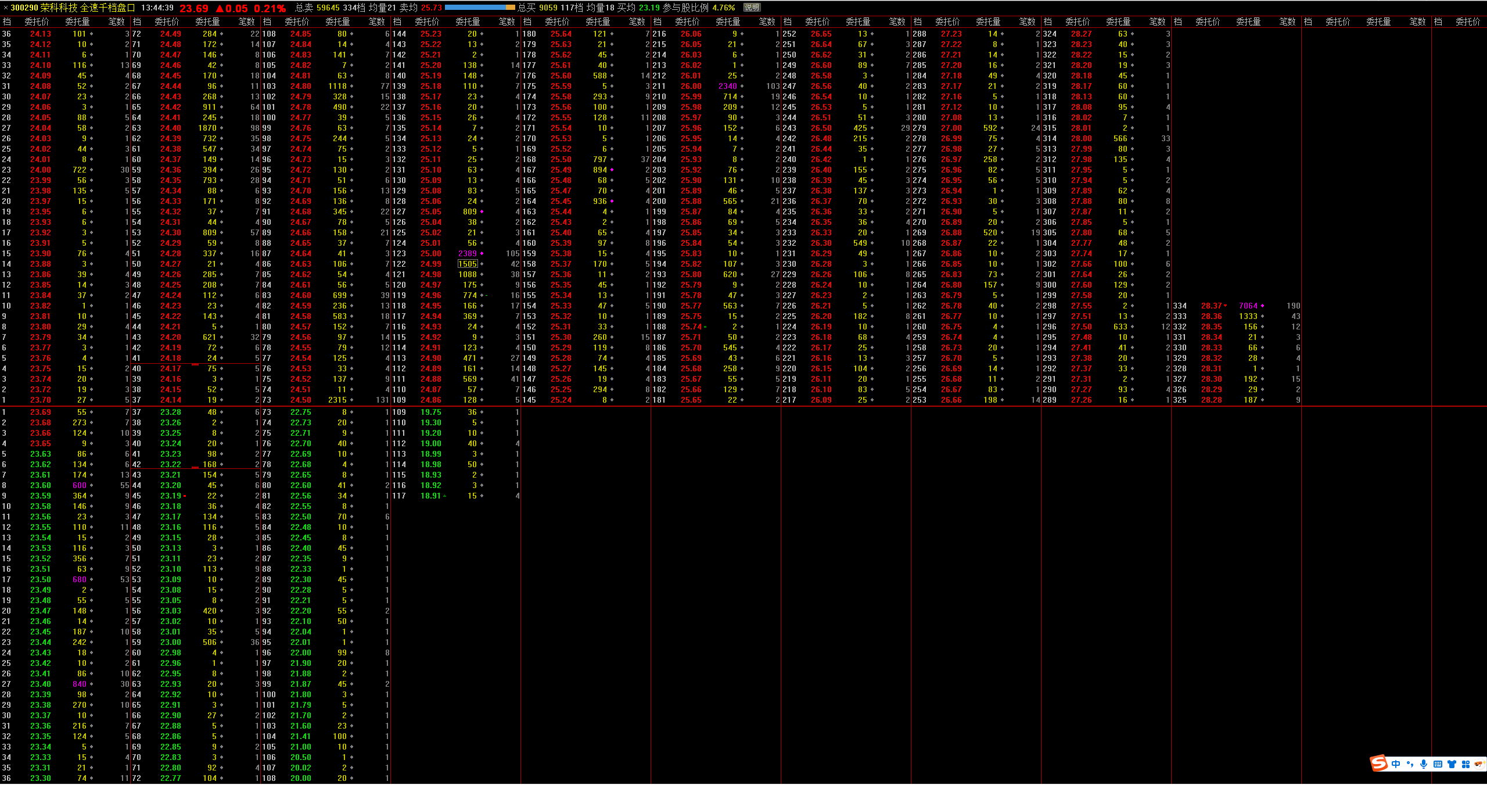Select buy price 20.00 cell

pyautogui.click(x=301, y=778)
